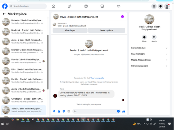Open Task View on the taskbar

(7, 124)
